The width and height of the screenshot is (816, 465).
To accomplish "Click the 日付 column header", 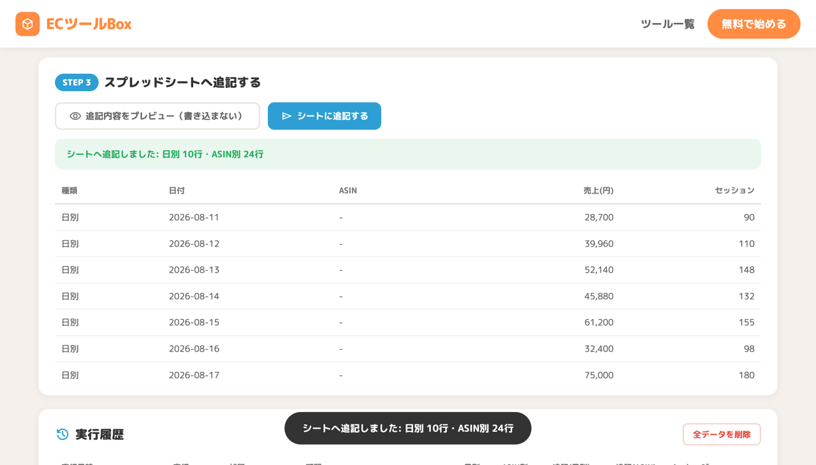I will pyautogui.click(x=177, y=190).
